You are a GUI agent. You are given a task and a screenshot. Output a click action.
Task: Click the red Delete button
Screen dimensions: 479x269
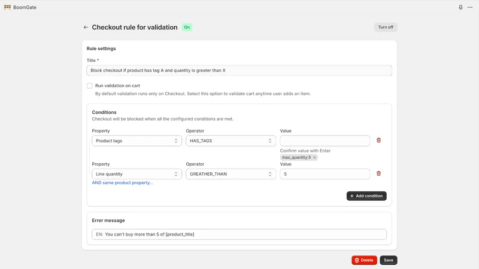(364, 260)
